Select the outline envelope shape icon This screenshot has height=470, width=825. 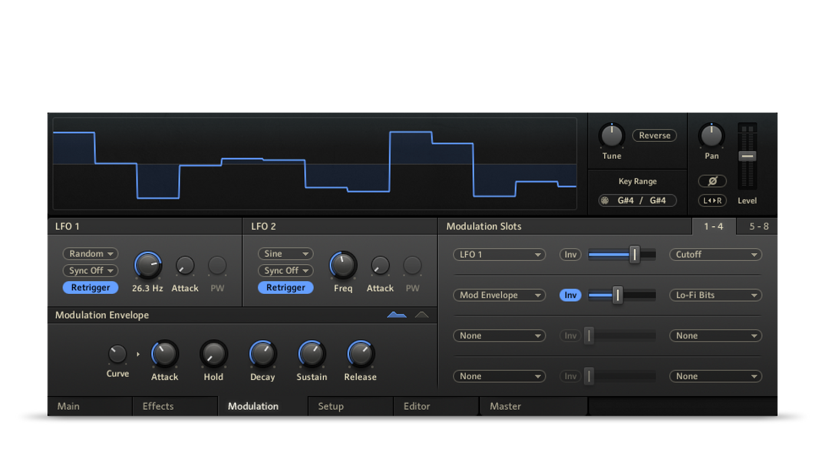pyautogui.click(x=422, y=315)
